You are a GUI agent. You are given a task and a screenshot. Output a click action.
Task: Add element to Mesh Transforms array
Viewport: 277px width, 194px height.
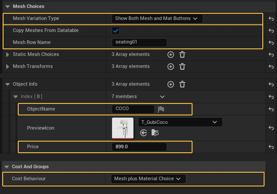point(170,67)
